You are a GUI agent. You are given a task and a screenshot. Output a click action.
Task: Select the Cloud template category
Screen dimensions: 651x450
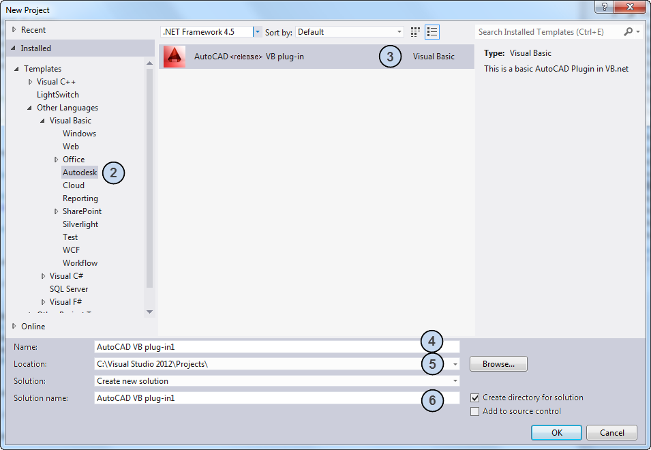coord(74,185)
